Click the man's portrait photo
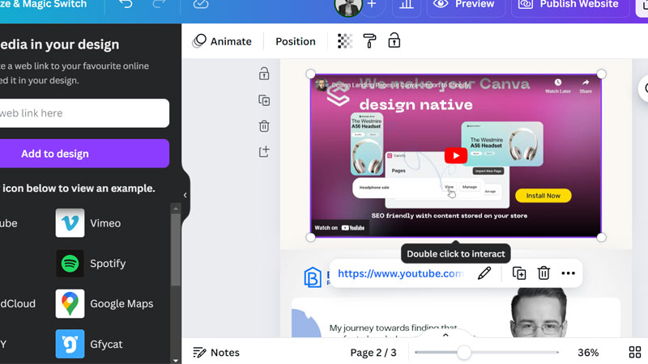Image resolution: width=648 pixels, height=364 pixels. pyautogui.click(x=539, y=312)
